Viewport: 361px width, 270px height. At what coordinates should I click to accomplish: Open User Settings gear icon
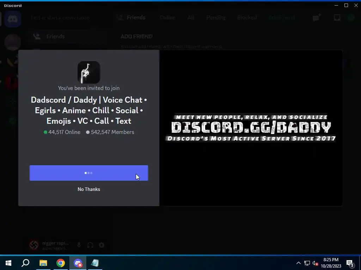click(102, 245)
